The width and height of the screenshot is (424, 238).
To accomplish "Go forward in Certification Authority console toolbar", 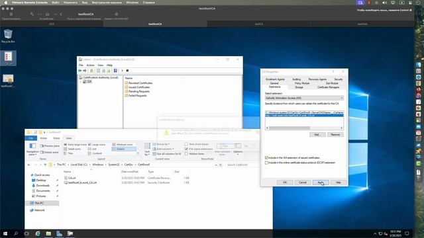I will click(x=85, y=71).
